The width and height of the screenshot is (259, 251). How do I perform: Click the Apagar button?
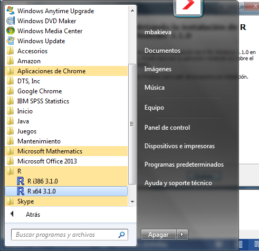[x=159, y=235]
